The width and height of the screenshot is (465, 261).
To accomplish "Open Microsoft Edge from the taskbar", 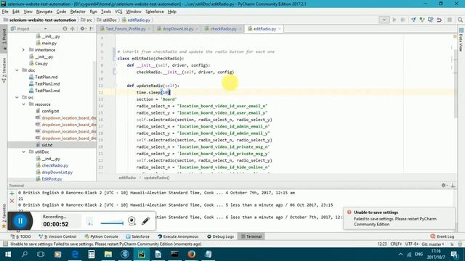I will [75, 254].
